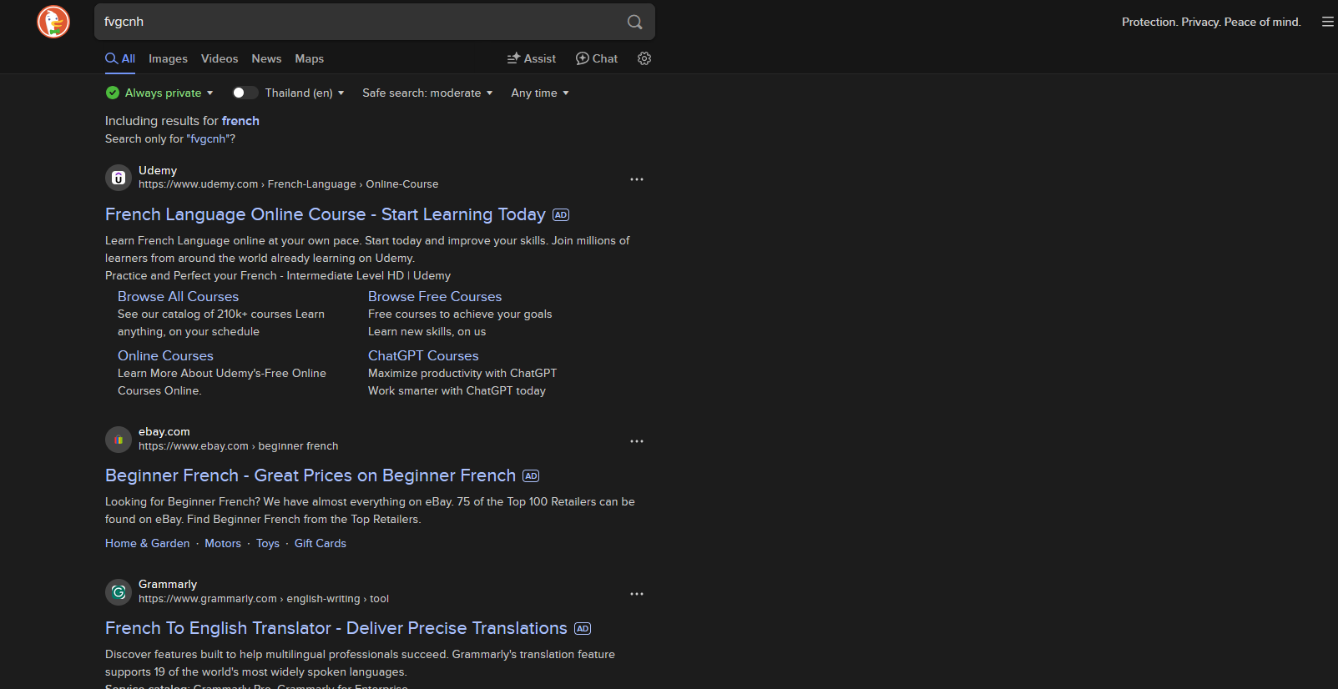
Task: Open the hamburger menu icon
Action: pos(1328,22)
